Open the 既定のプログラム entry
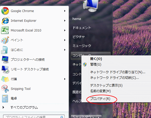Viewport: 151px width, 118px height. pos(77,92)
